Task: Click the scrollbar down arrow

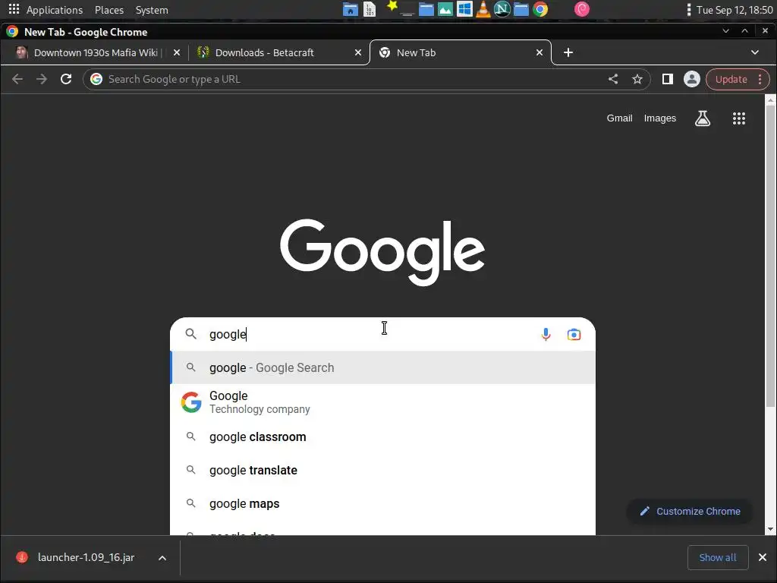Action: pyautogui.click(x=771, y=529)
